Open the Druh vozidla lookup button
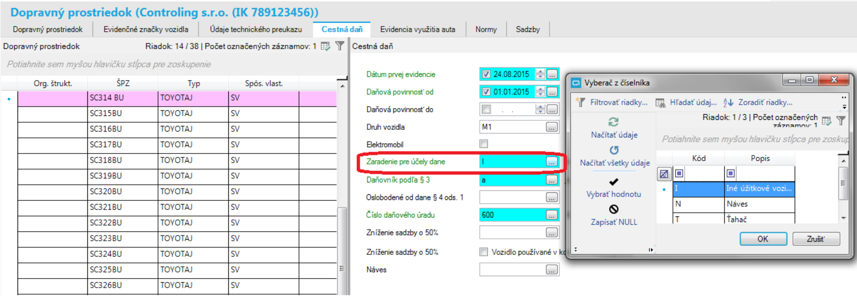This screenshot has width=857, height=298. tap(551, 127)
